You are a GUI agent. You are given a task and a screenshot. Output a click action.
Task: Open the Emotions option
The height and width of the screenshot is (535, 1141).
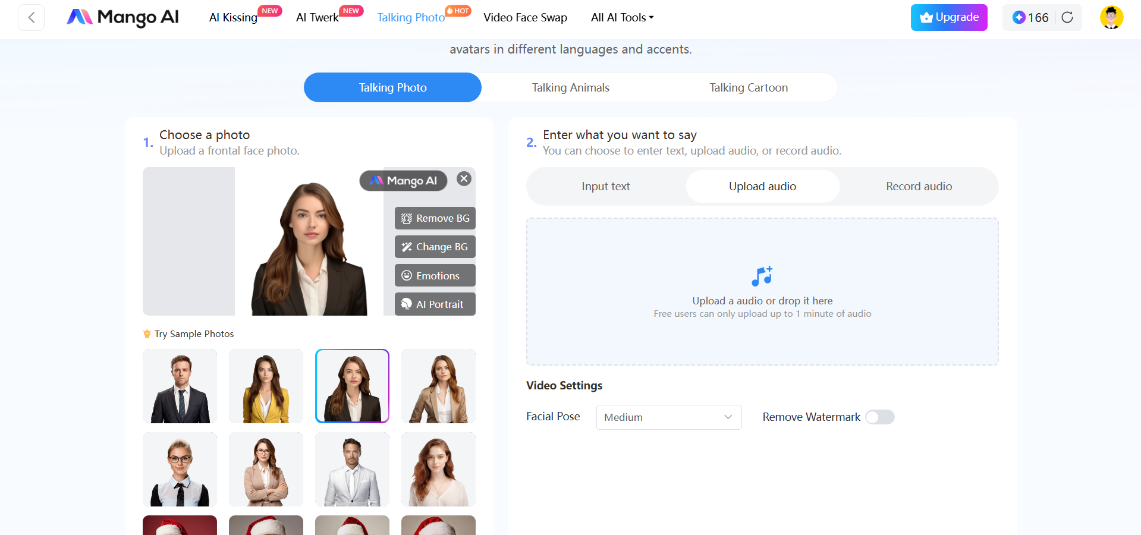[435, 275]
